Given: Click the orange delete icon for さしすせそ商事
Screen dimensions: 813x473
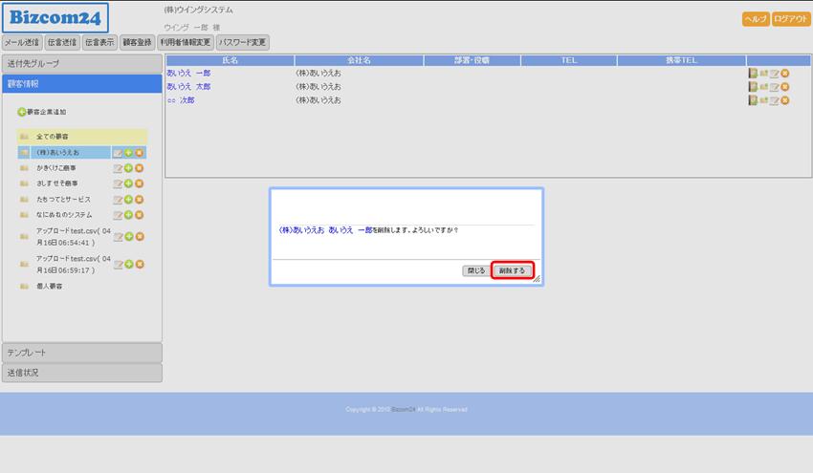Looking at the screenshot, I should (139, 183).
